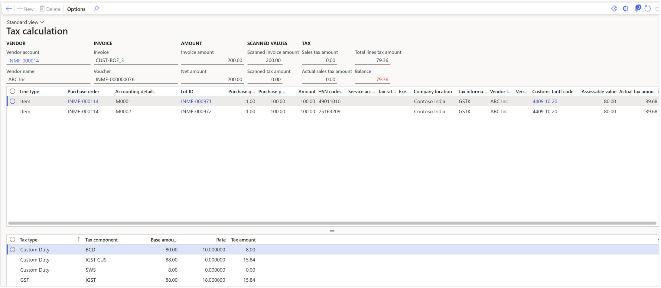
Task: Open vendor account INMF-000014 link
Action: pyautogui.click(x=24, y=61)
